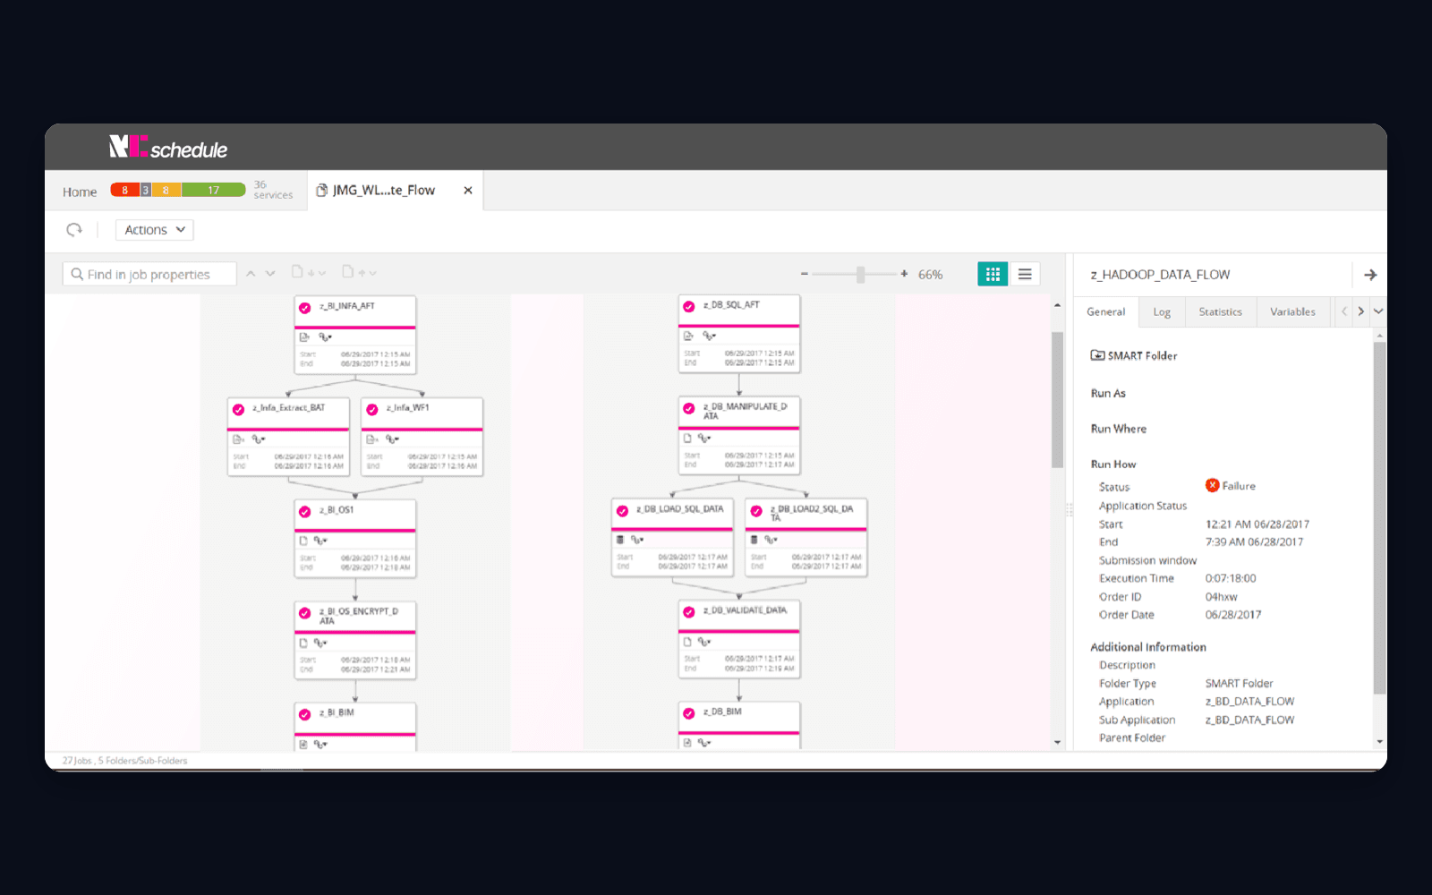Screen dimensions: 1432x895
Task: Open the Log tab
Action: coord(1162,311)
